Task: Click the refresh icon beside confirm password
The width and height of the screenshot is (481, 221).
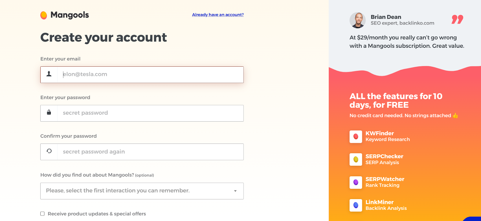Action: tap(49, 151)
